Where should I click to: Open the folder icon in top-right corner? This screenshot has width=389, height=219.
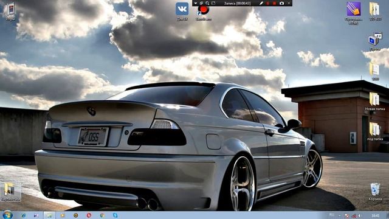tap(374, 11)
